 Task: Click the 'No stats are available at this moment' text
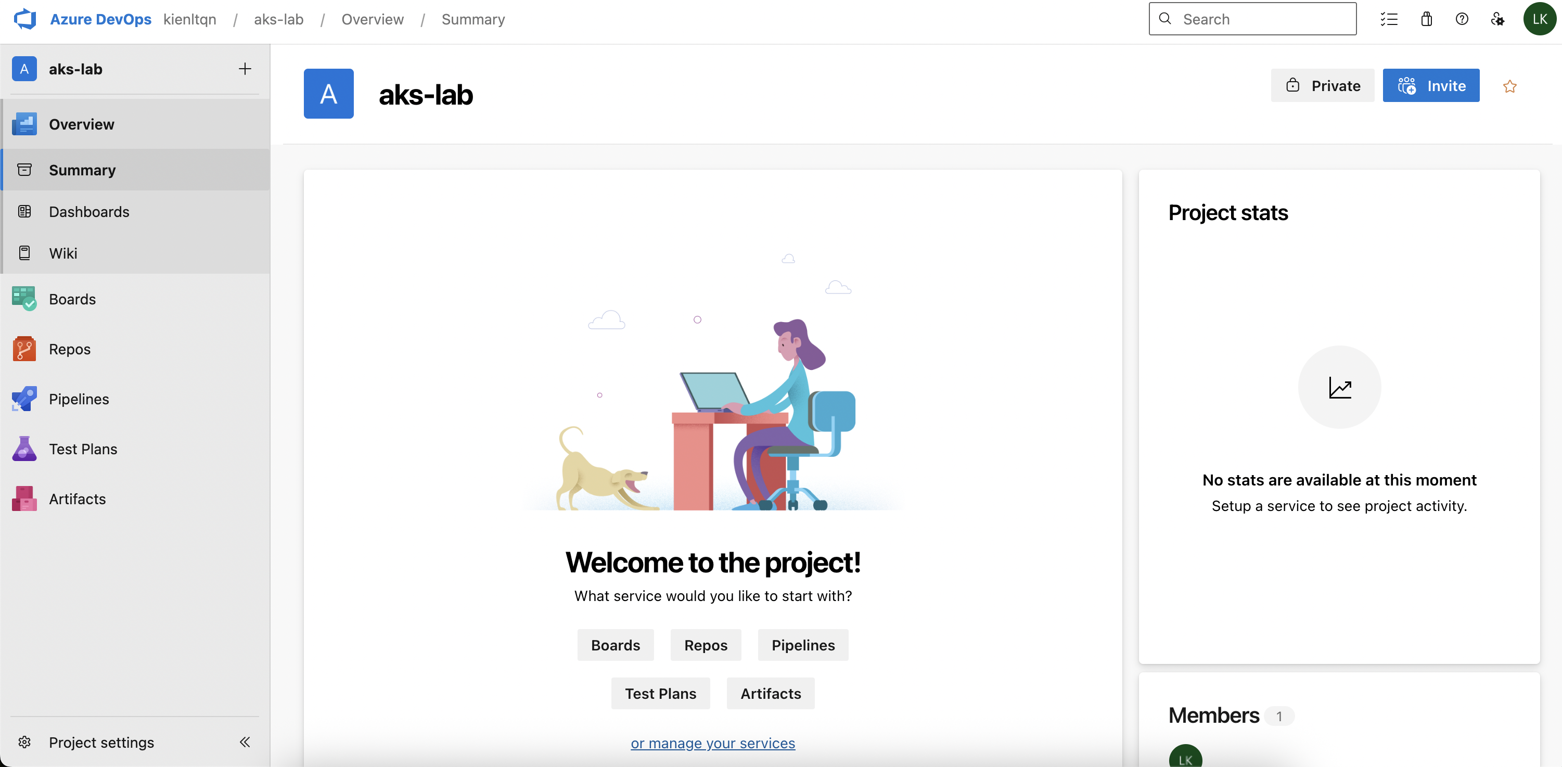(1339, 480)
